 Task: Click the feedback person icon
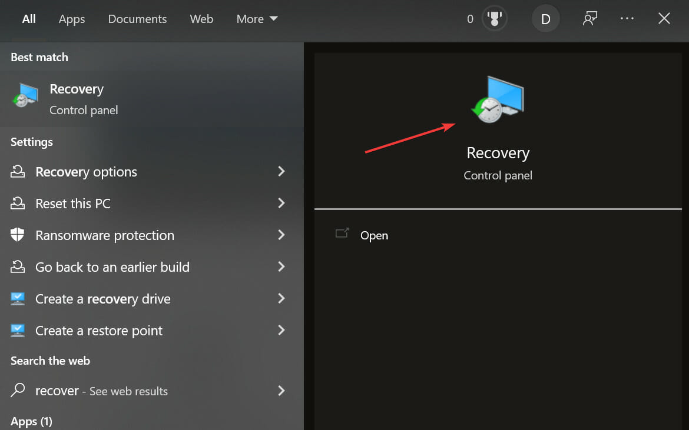pos(589,18)
